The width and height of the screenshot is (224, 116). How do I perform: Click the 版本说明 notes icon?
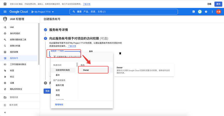pos(5,105)
